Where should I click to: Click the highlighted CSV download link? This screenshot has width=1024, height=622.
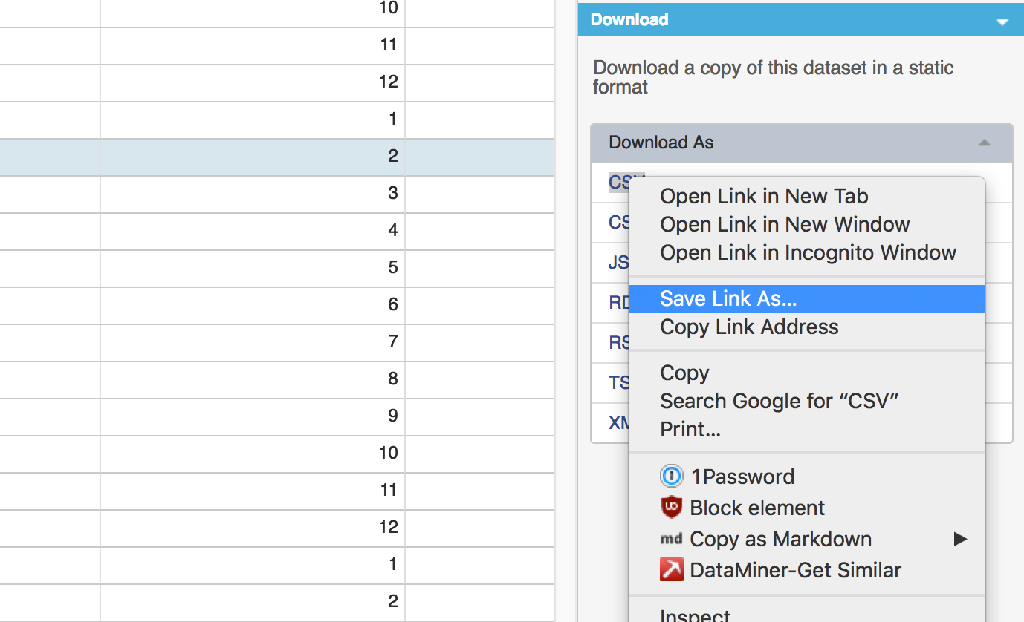click(x=618, y=183)
